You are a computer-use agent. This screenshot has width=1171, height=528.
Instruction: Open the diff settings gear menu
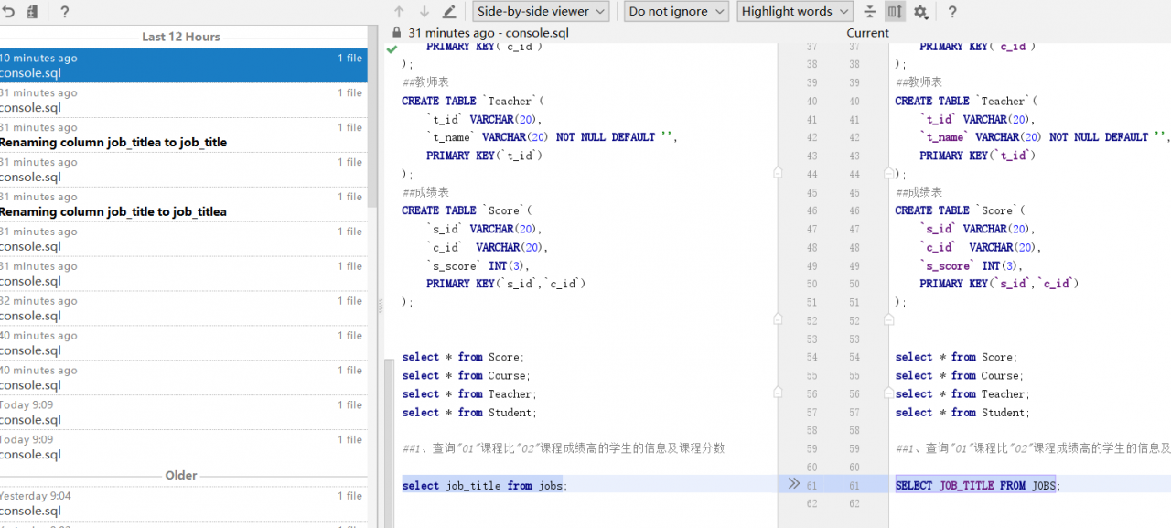tap(921, 12)
